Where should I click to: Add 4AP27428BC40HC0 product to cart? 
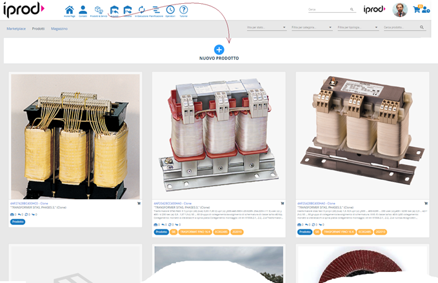[139, 204]
